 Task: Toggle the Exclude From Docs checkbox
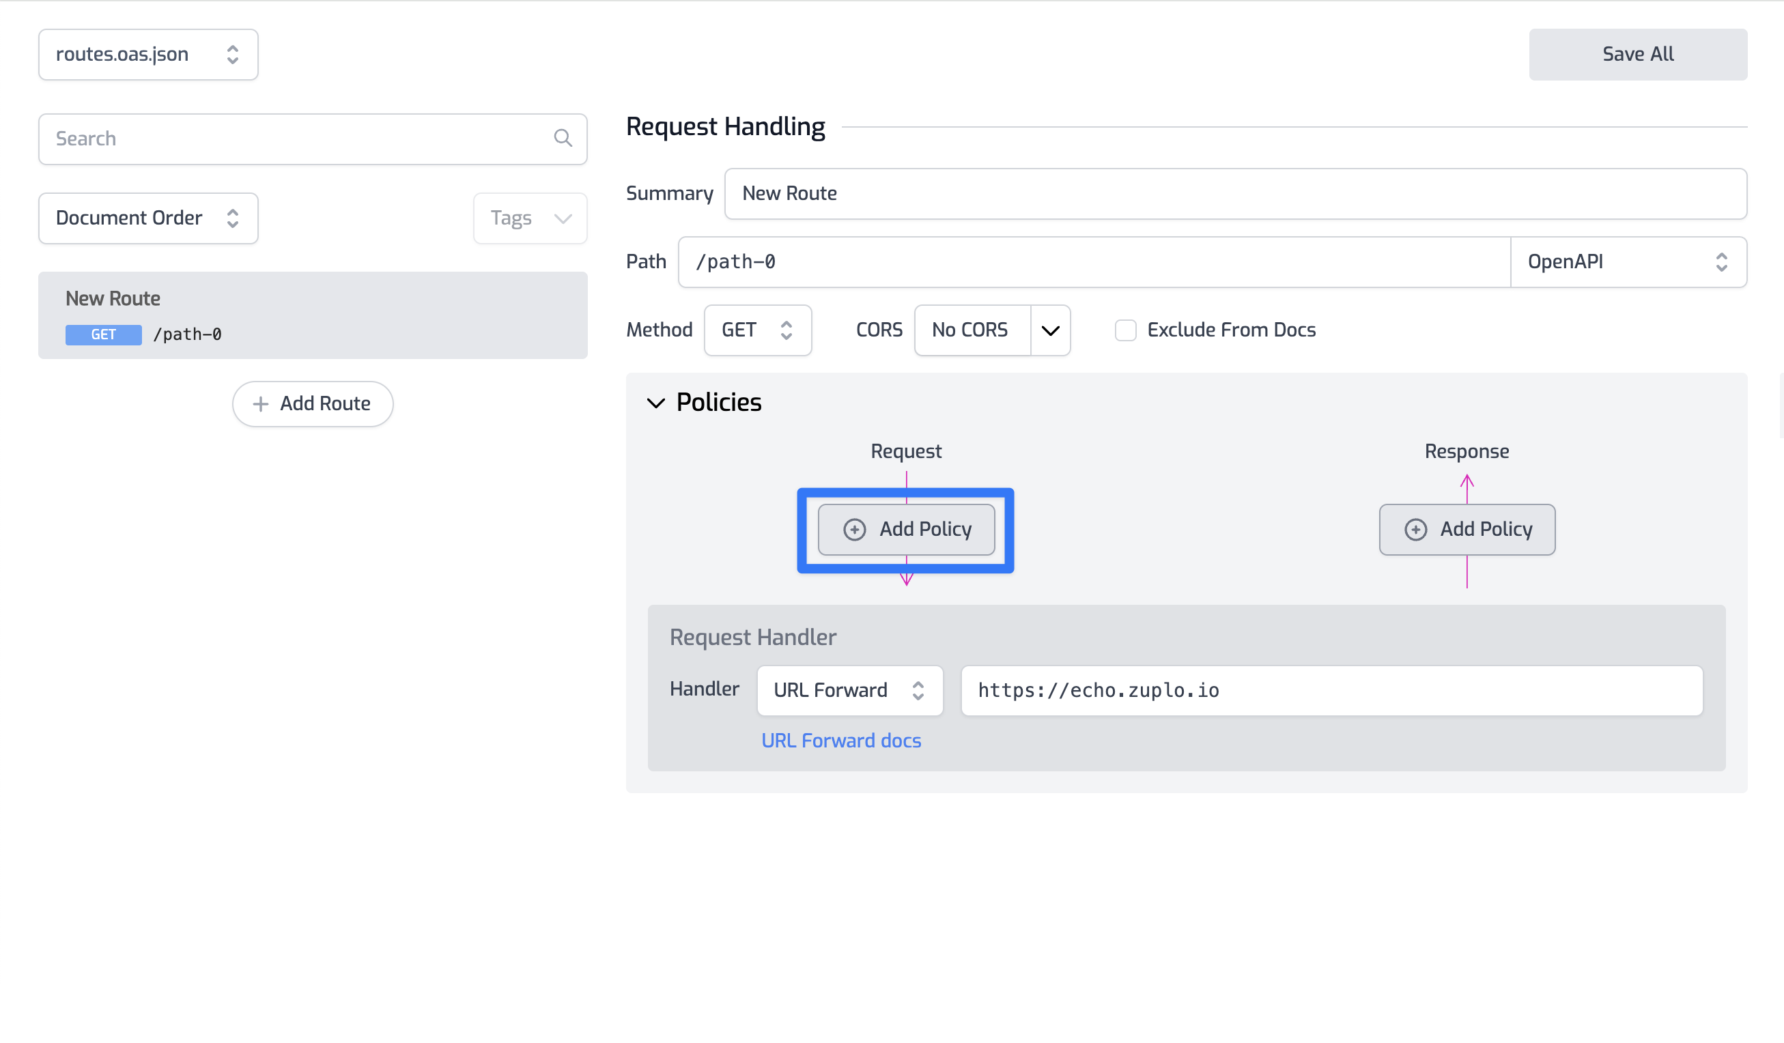pyautogui.click(x=1126, y=330)
